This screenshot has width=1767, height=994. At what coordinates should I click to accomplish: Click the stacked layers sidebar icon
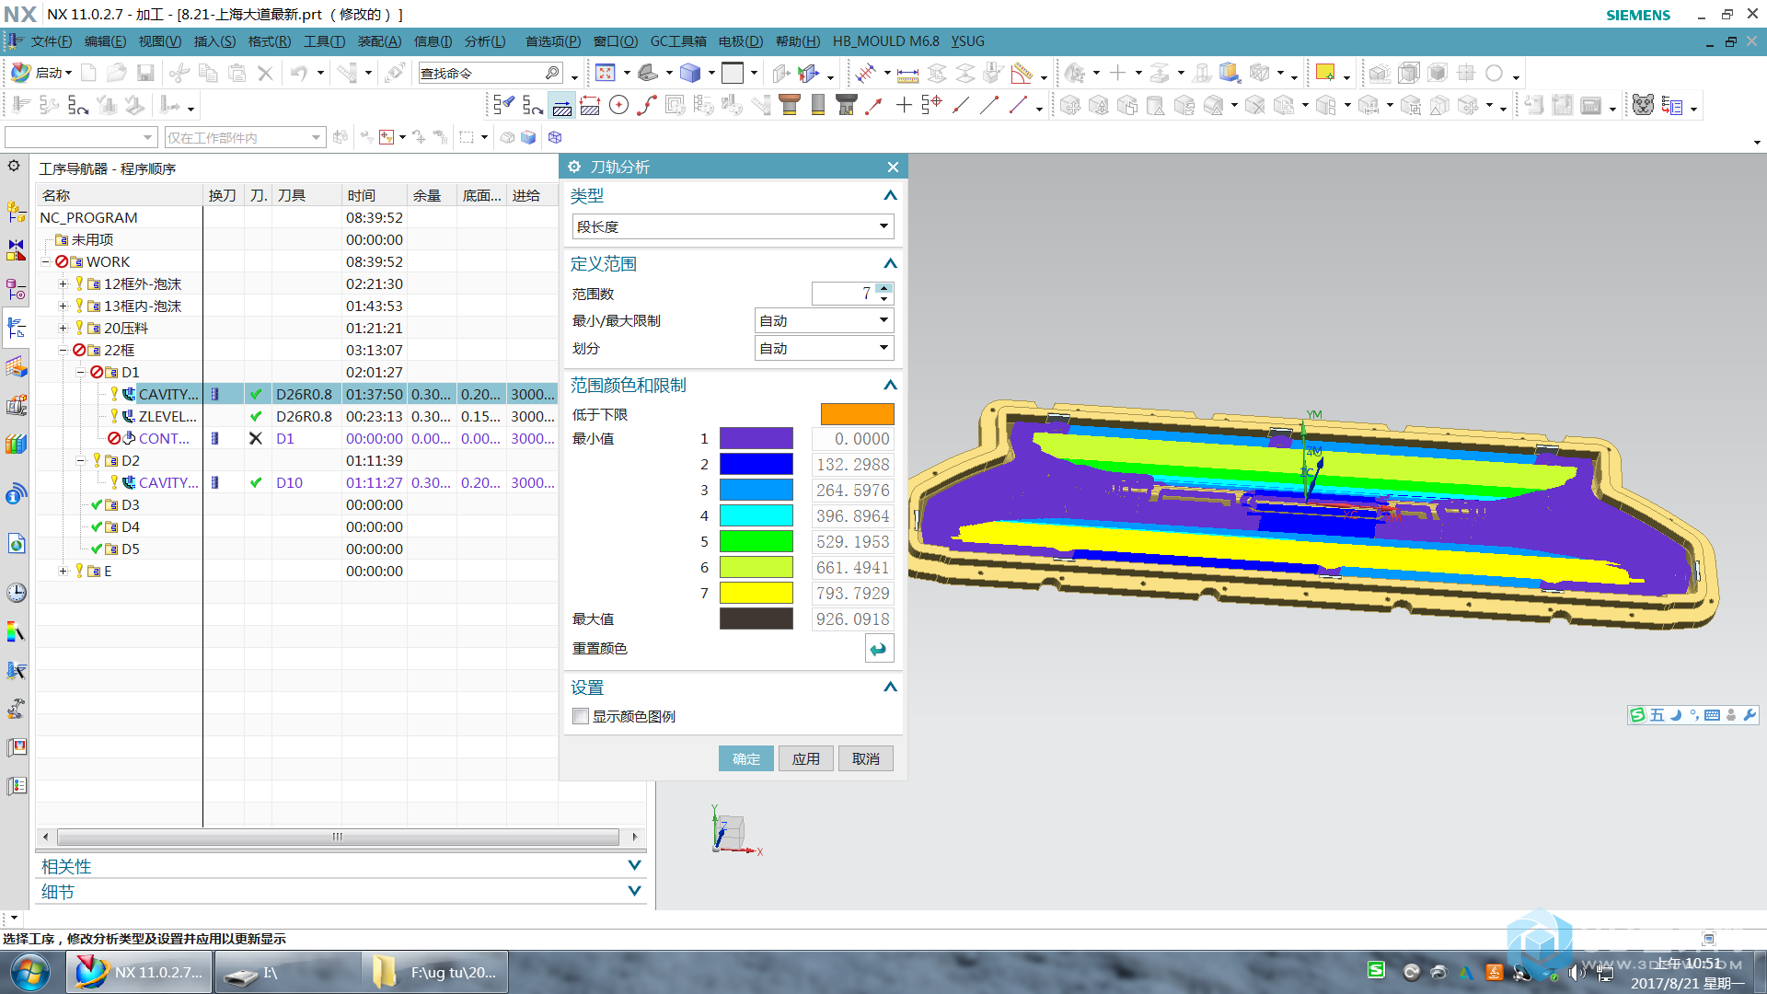point(16,367)
